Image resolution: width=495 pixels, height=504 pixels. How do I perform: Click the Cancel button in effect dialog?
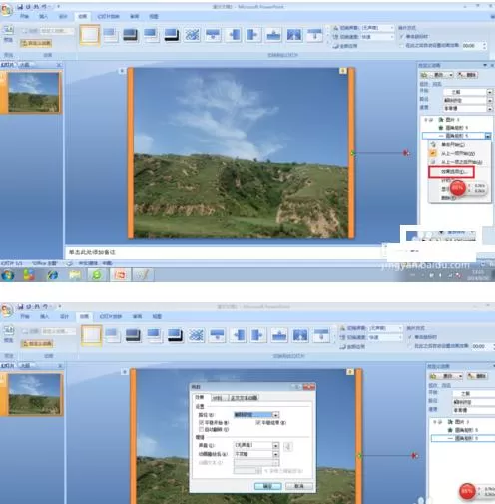pyautogui.click(x=299, y=486)
